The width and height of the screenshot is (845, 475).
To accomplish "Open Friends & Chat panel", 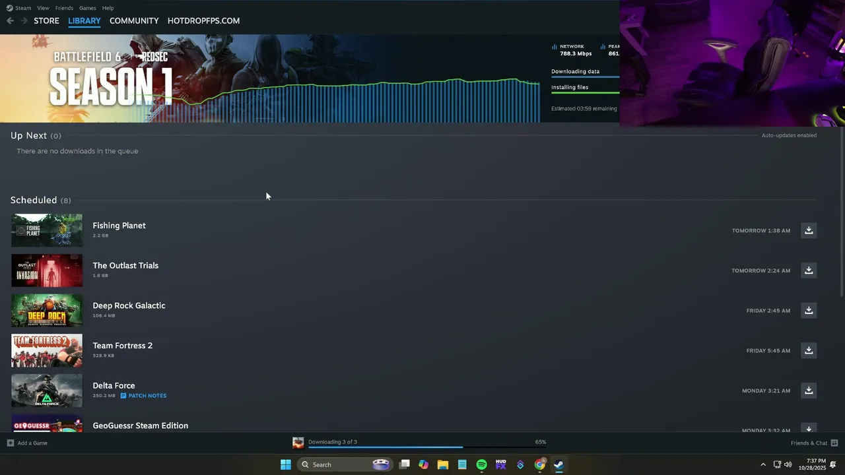I will [815, 443].
